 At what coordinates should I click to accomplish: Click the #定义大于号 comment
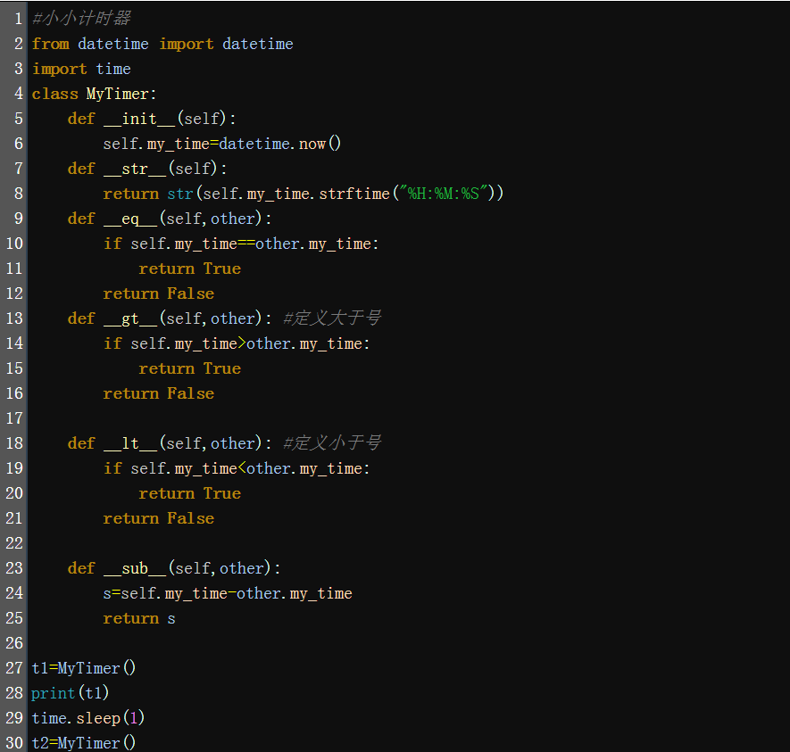pos(331,318)
